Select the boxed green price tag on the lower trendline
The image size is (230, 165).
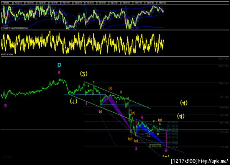155,146
